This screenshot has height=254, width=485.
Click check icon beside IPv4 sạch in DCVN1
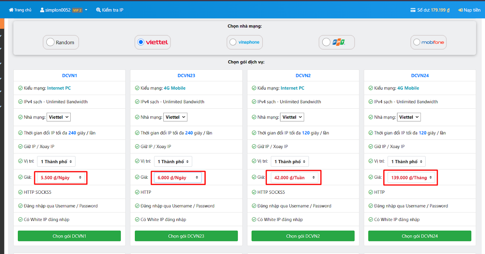[x=20, y=102]
